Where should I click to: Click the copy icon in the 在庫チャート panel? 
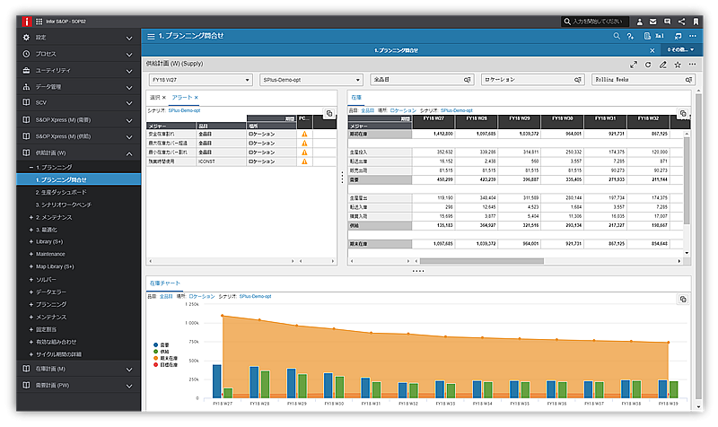click(x=683, y=299)
